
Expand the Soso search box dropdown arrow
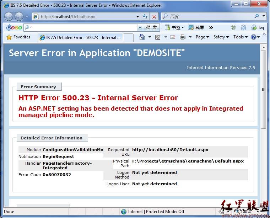pyautogui.click(x=140, y=27)
